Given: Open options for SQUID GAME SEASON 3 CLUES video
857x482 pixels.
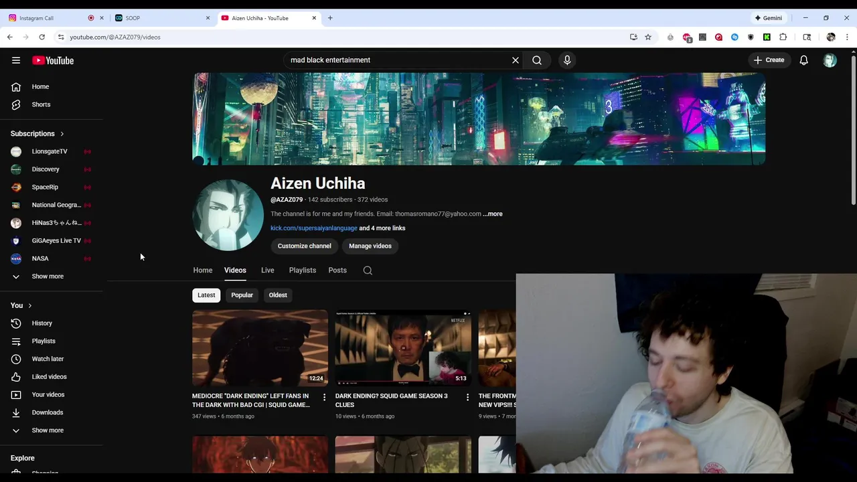Looking at the screenshot, I should (x=467, y=397).
